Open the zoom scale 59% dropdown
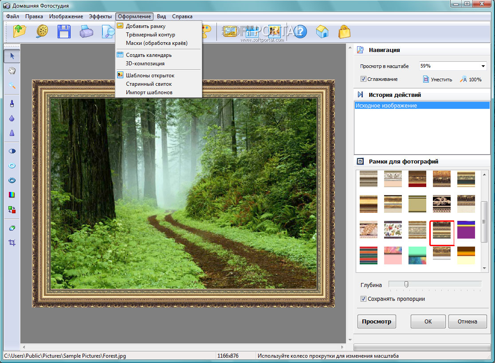 [x=483, y=66]
